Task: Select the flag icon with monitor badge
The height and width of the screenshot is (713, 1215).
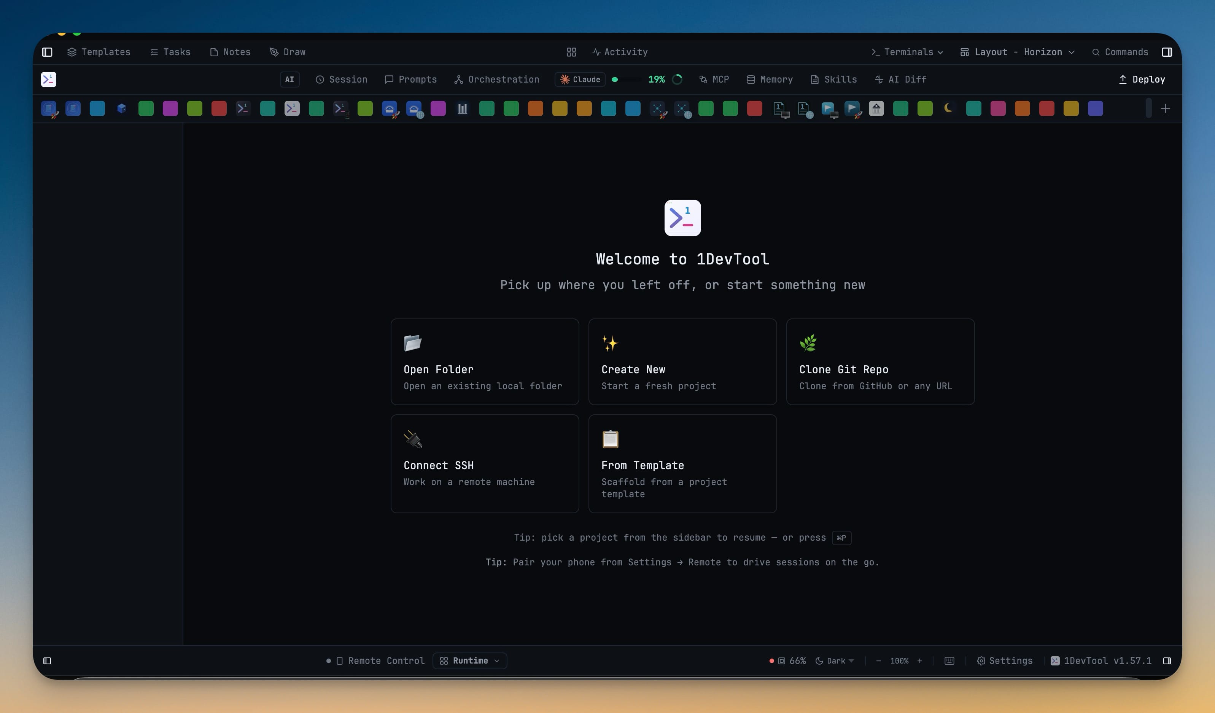Action: click(x=828, y=109)
